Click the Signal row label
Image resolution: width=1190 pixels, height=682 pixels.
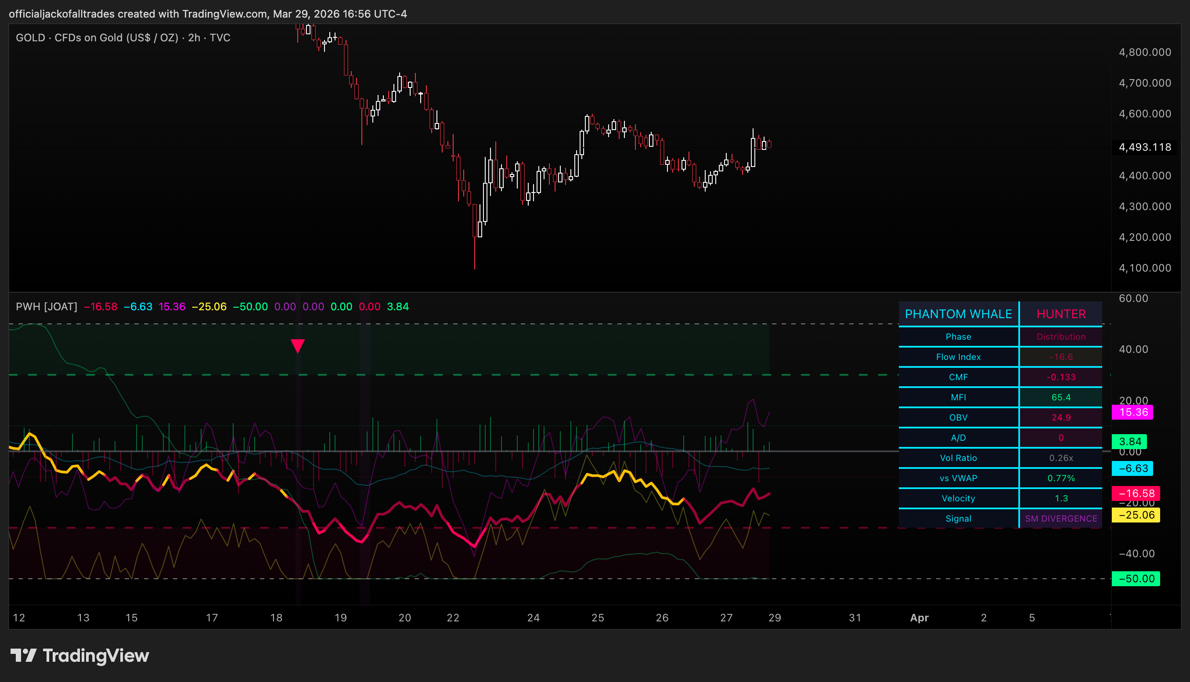coord(958,519)
